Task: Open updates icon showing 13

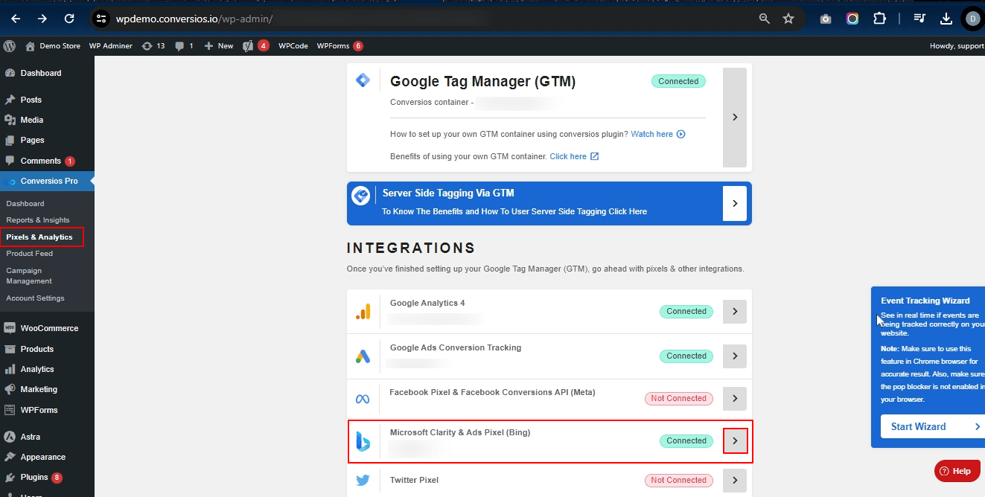Action: pos(153,45)
